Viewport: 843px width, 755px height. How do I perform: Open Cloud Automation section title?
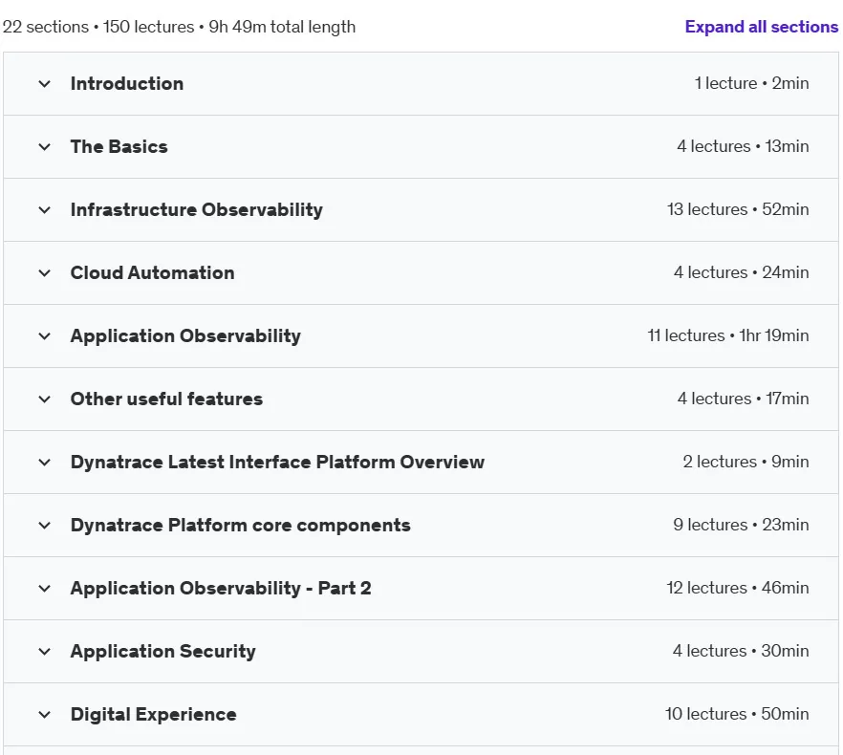[152, 272]
